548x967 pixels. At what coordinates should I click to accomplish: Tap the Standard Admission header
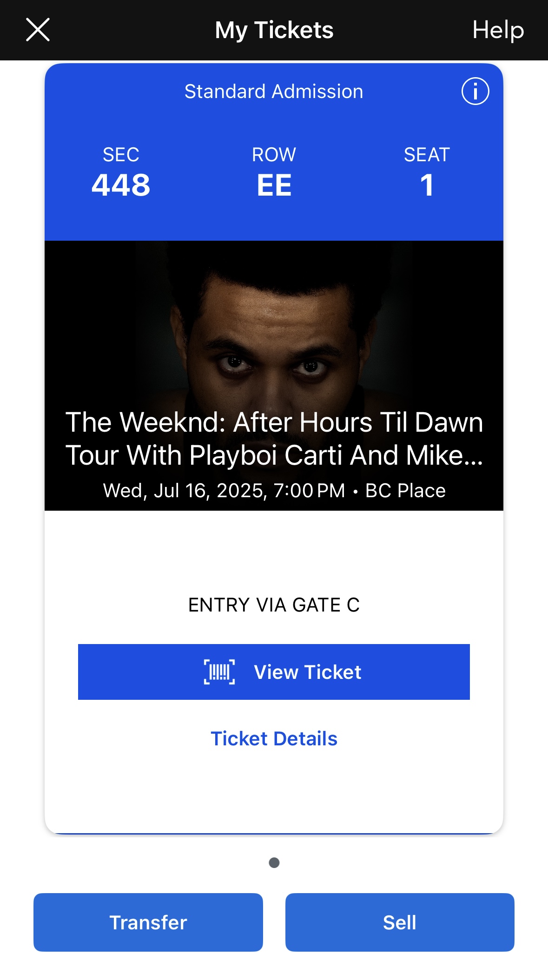pyautogui.click(x=274, y=92)
